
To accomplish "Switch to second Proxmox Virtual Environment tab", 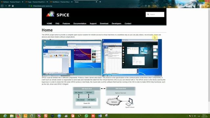I will point(37,2).
